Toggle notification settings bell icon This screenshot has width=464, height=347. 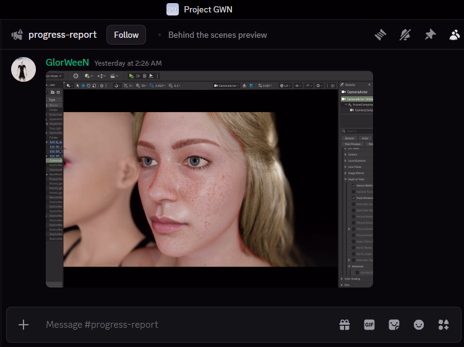(405, 35)
